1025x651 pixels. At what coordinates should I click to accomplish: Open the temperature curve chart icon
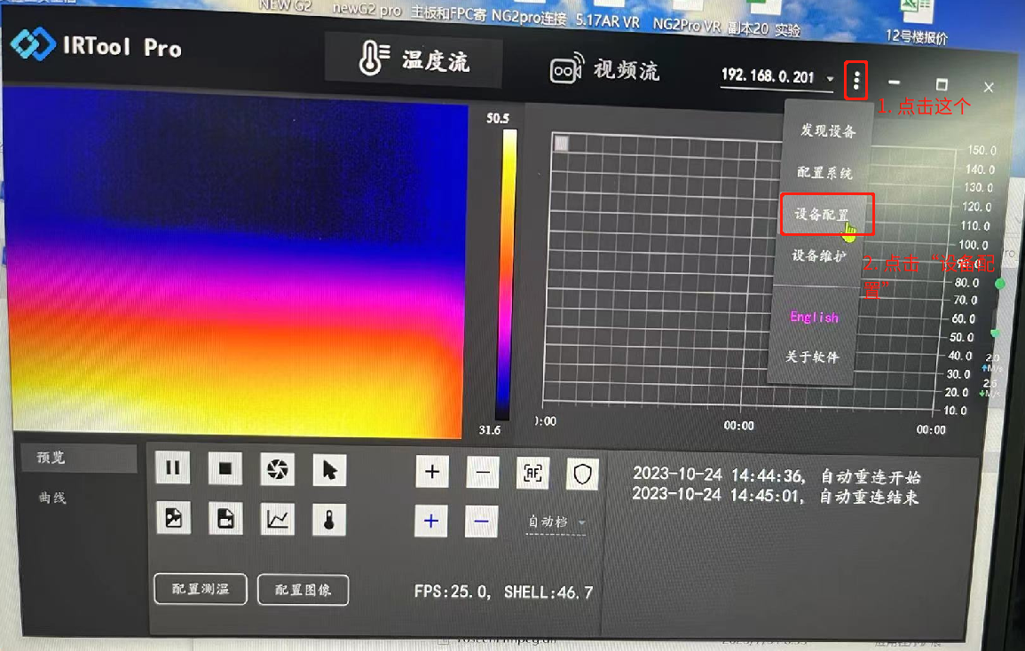coord(277,519)
